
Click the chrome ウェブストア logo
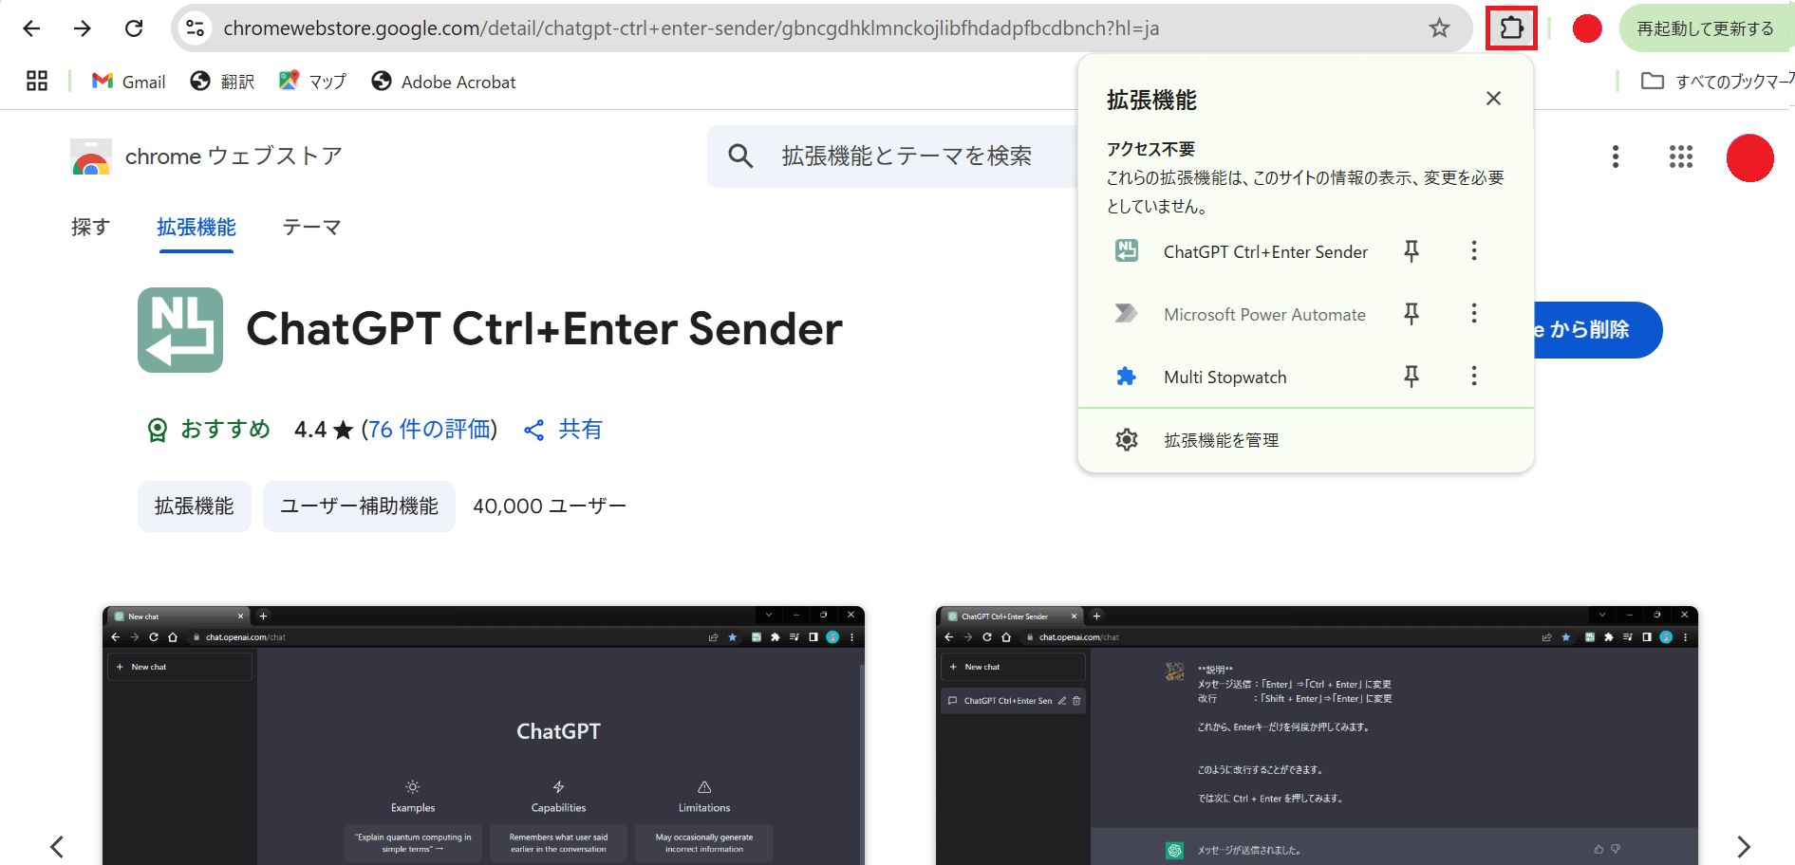[206, 156]
